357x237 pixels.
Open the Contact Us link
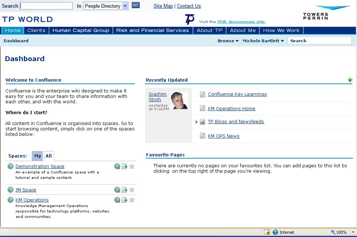coord(189,6)
